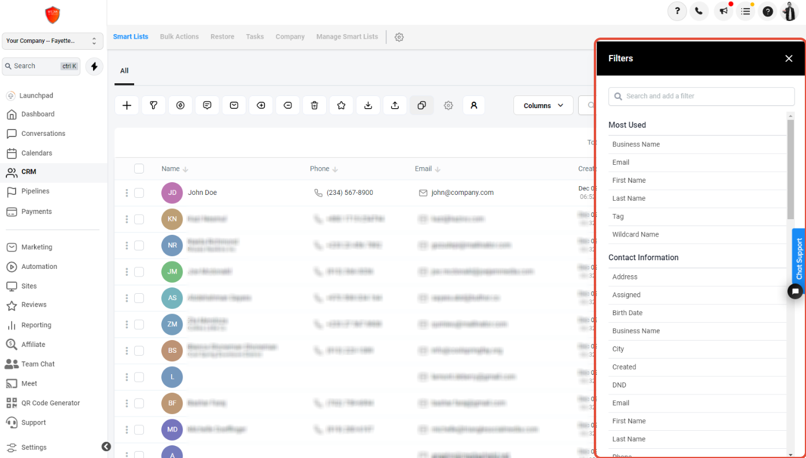Viewport: 806px width, 458px height.
Task: Open the three-dot menu for JM row
Action: click(x=127, y=272)
